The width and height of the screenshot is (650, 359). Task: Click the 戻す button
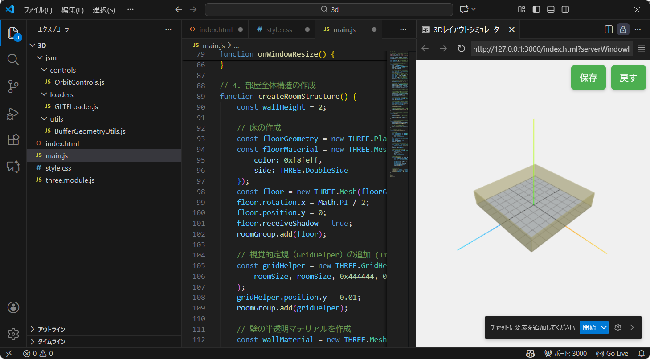(x=628, y=77)
